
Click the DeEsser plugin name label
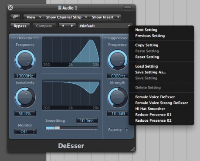click(71, 146)
